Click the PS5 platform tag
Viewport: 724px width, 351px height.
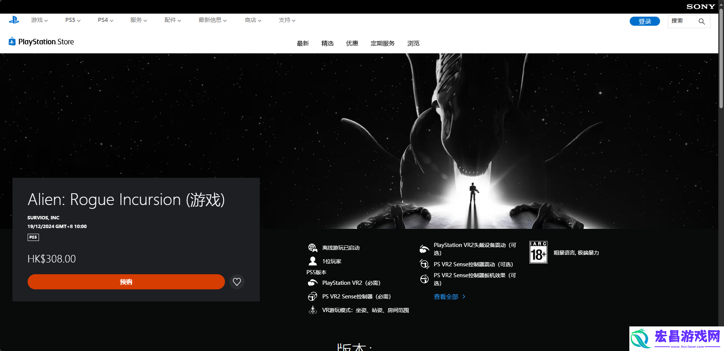point(33,237)
